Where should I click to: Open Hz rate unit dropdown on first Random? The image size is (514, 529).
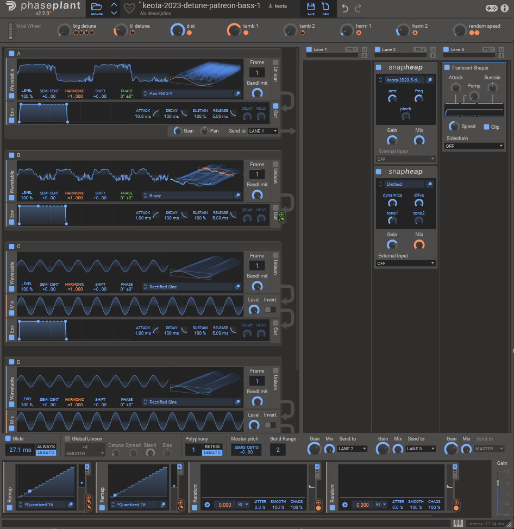click(243, 505)
